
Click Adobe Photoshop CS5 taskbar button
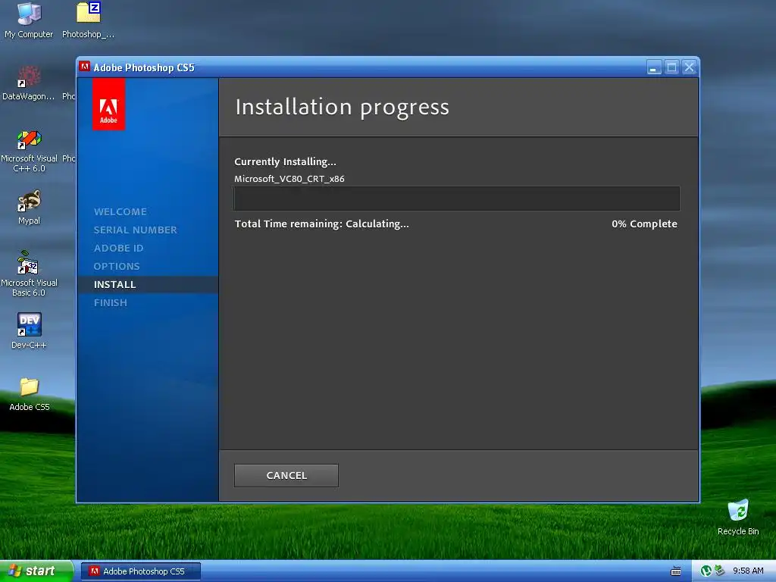[140, 571]
